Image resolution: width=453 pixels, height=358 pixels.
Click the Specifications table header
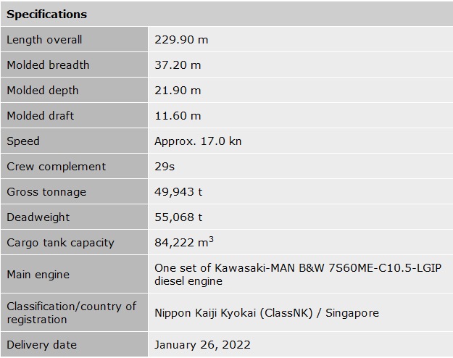coord(46,14)
